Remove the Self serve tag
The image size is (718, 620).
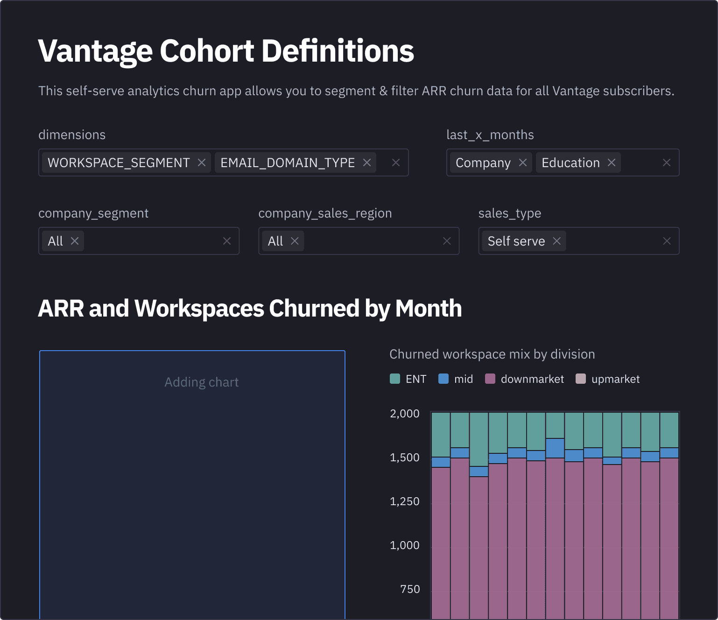pyautogui.click(x=556, y=241)
